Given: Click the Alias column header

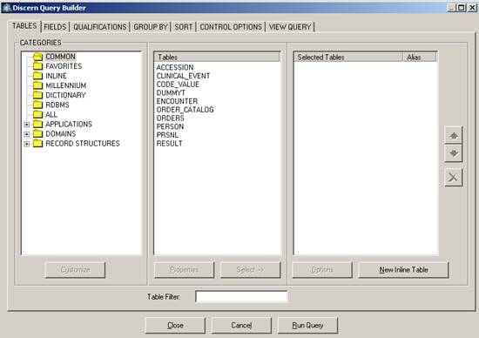Looking at the screenshot, I should pyautogui.click(x=420, y=57).
